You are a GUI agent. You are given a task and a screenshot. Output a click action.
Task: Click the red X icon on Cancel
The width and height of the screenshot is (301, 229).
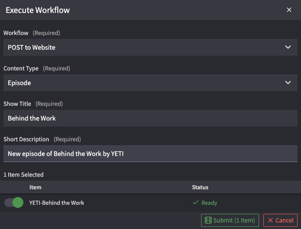click(x=271, y=220)
